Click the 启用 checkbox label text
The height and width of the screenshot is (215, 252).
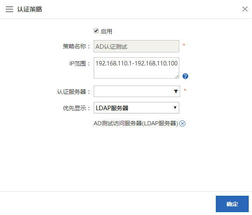106,31
